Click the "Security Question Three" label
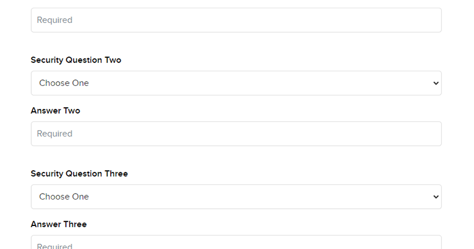Image resolution: width=474 pixels, height=249 pixels. point(79,174)
